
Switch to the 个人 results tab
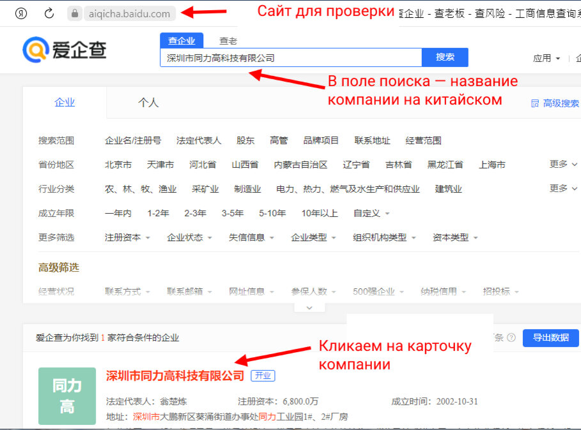[148, 103]
